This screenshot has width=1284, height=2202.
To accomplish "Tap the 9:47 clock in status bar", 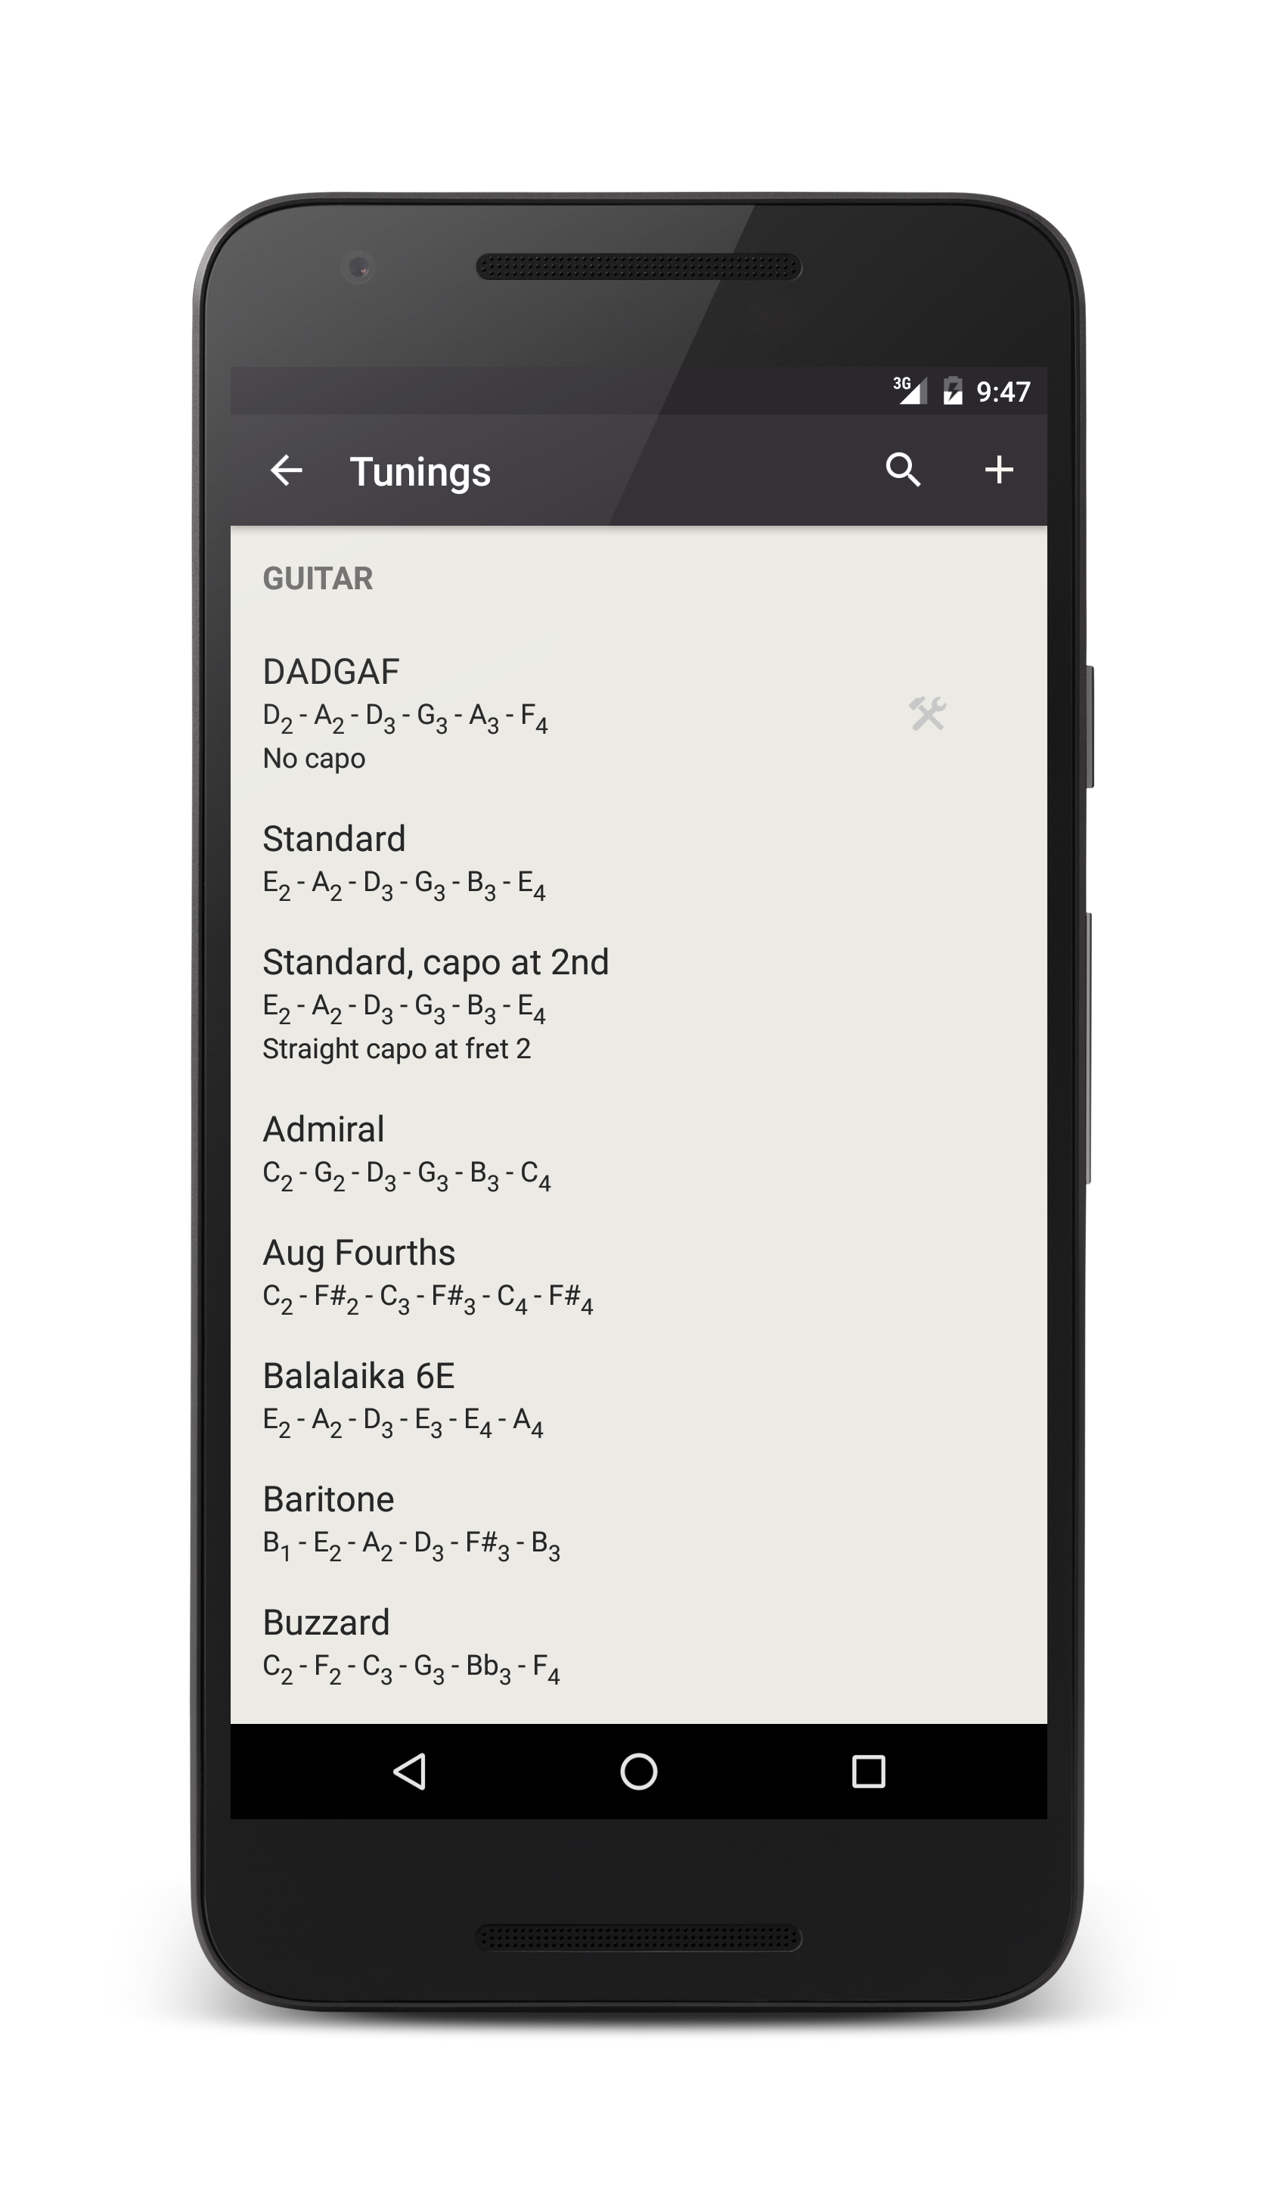I will coord(1003,392).
